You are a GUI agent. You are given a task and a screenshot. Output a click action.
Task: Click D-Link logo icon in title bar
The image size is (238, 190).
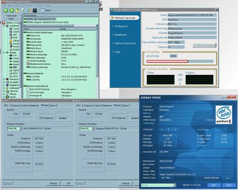click(112, 10)
